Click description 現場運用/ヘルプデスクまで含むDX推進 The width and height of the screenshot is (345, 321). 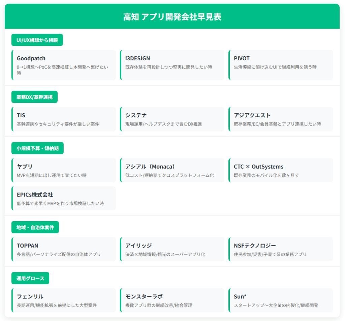[x=164, y=124]
